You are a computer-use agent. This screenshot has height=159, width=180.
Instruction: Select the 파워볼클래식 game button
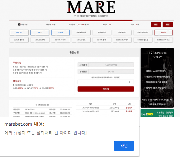click(x=81, y=32)
